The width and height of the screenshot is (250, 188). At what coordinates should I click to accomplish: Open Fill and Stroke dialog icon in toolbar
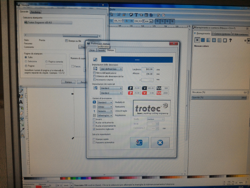point(131,15)
